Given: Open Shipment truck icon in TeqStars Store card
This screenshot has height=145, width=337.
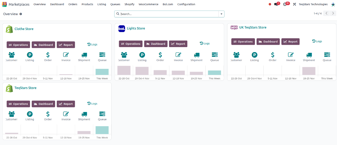Looking at the screenshot, I should (84, 114).
